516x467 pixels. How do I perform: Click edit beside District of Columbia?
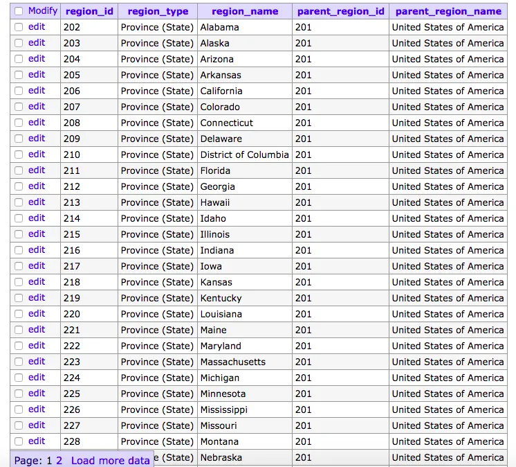(x=37, y=155)
